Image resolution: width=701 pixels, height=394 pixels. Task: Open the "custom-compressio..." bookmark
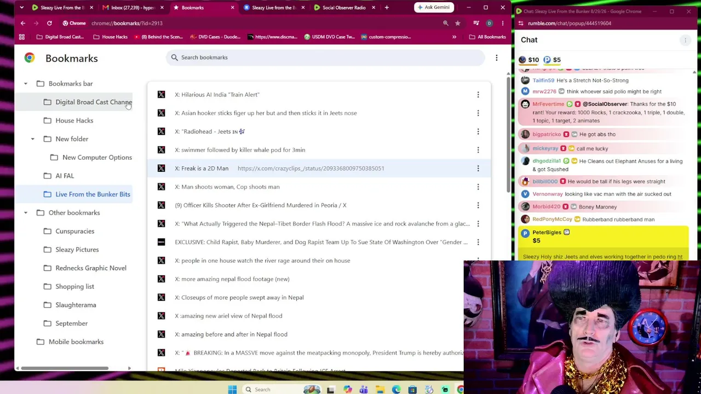[386, 37]
